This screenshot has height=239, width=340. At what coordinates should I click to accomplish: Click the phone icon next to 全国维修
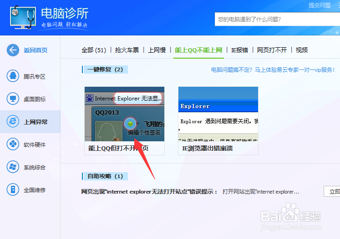coord(13,189)
